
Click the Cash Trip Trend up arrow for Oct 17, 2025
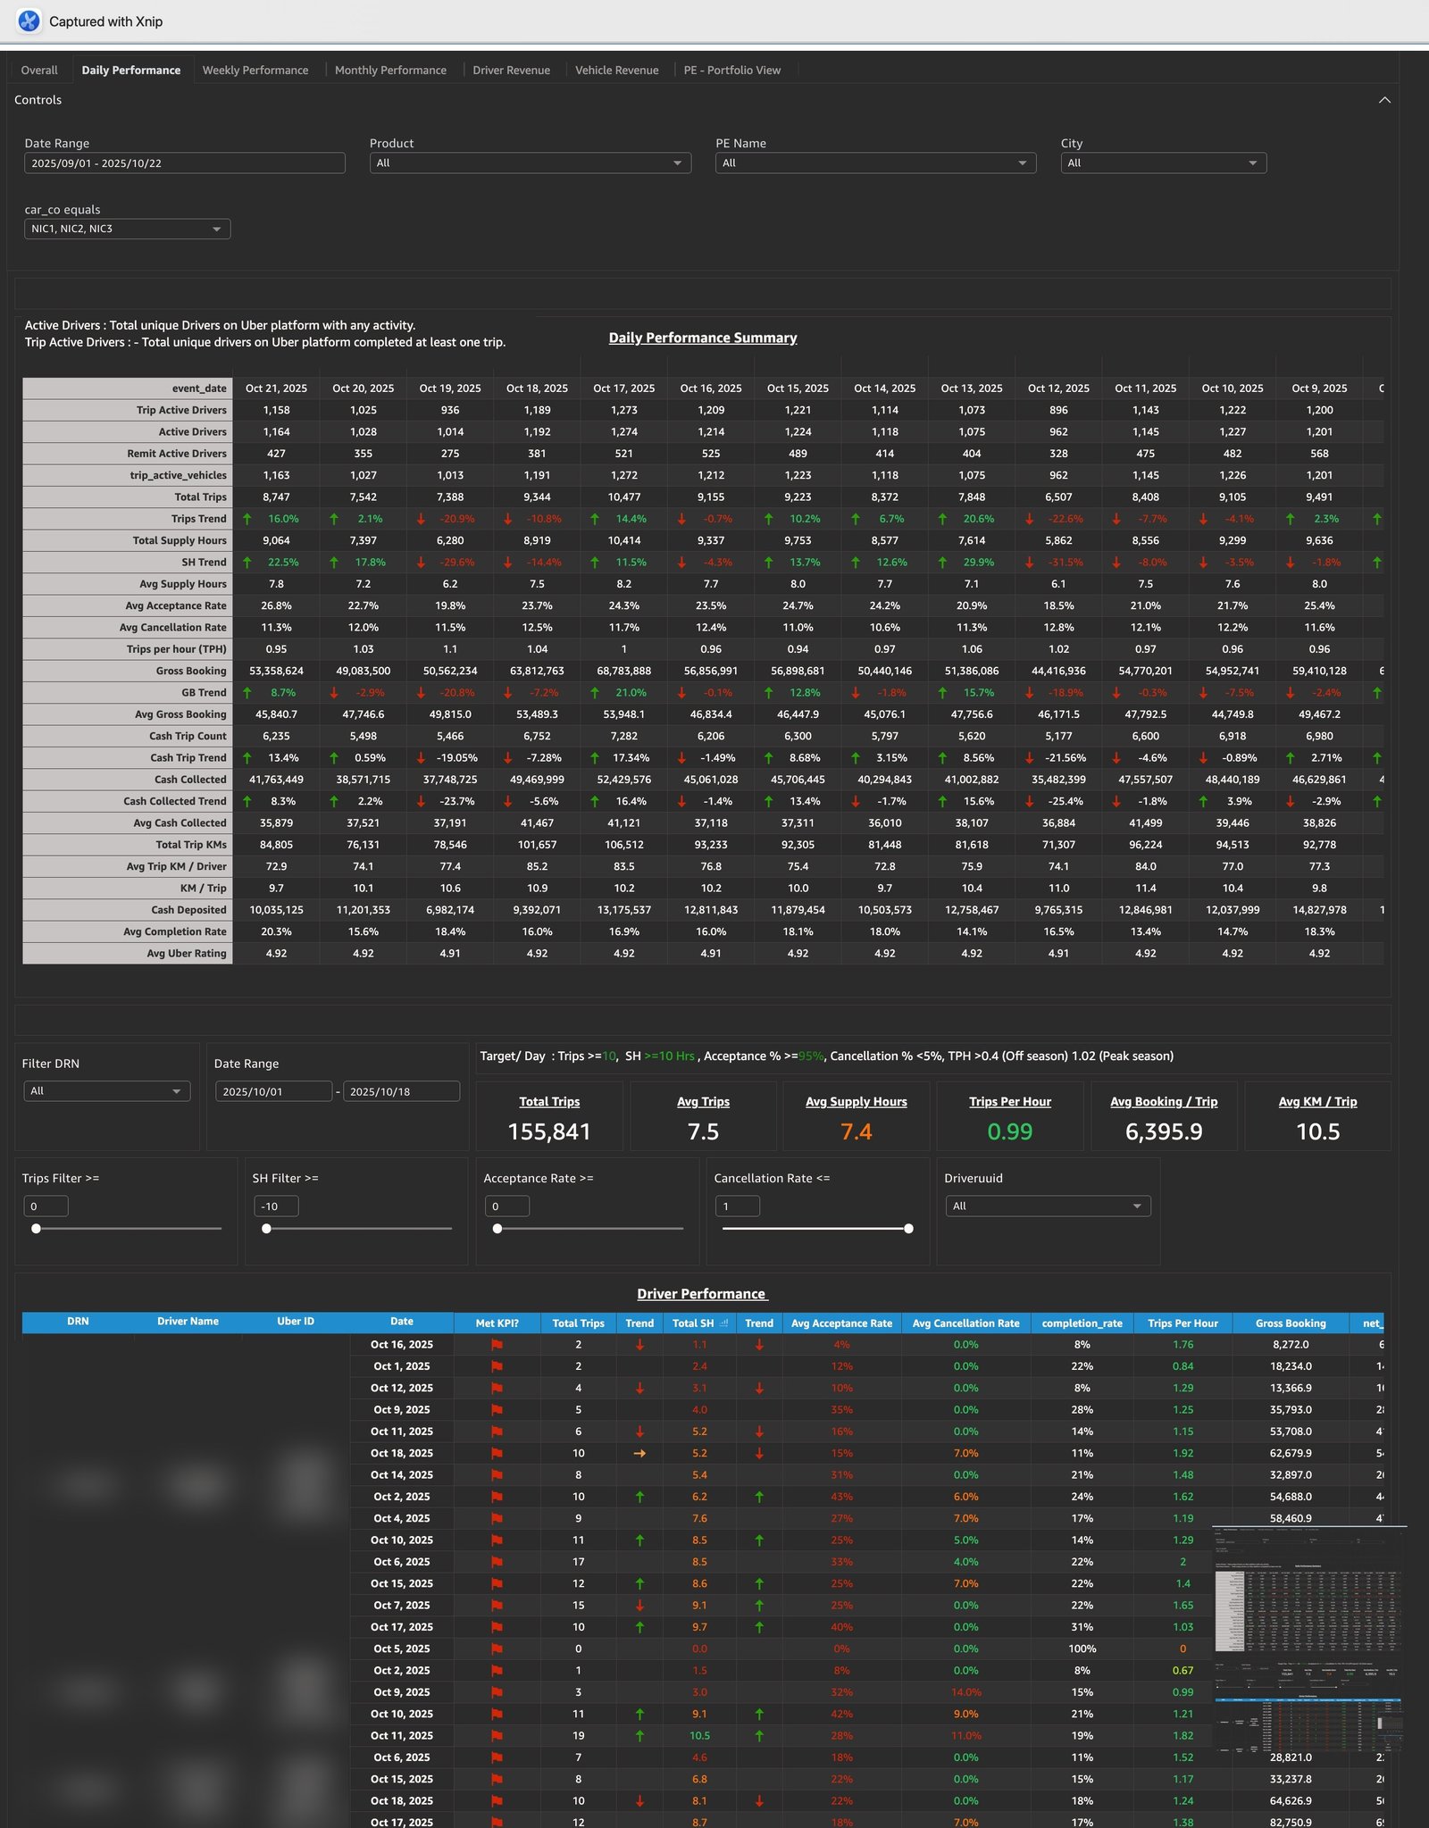pyautogui.click(x=595, y=758)
